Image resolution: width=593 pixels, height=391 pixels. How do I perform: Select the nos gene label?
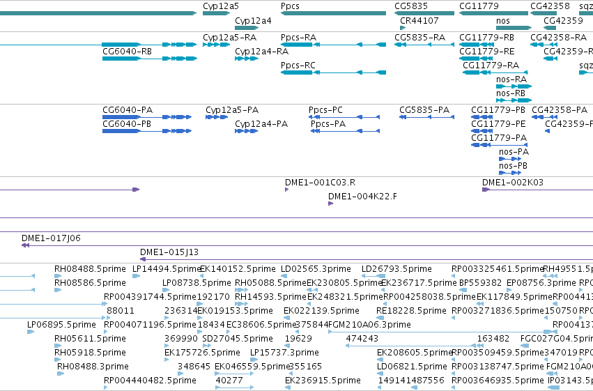point(503,21)
